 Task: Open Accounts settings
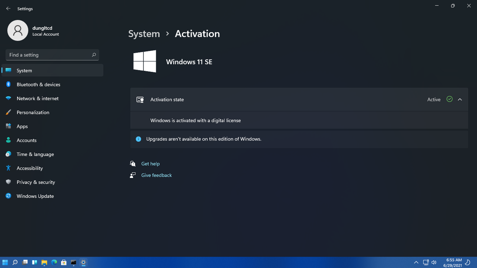[x=53, y=140]
